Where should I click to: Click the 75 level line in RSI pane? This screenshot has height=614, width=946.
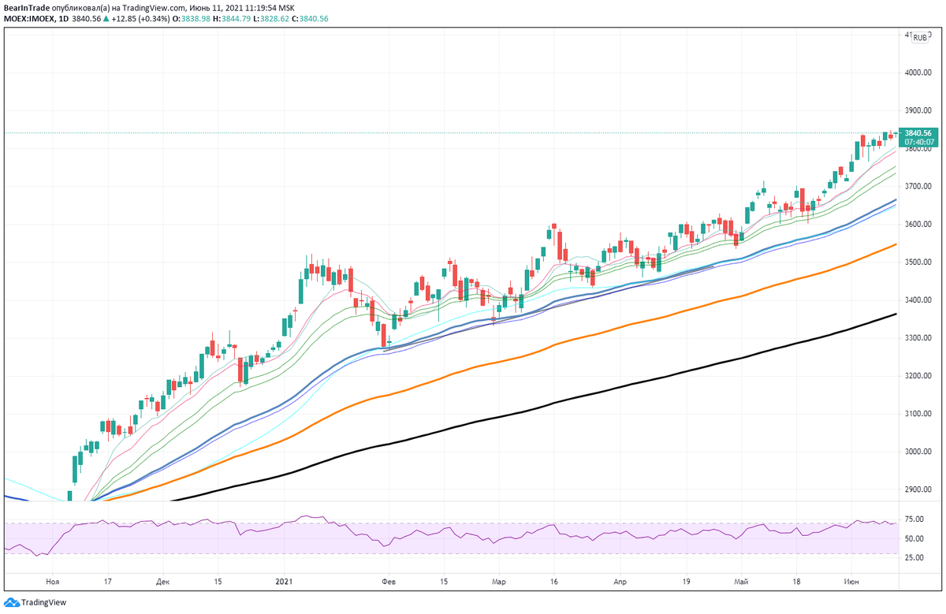click(x=473, y=521)
